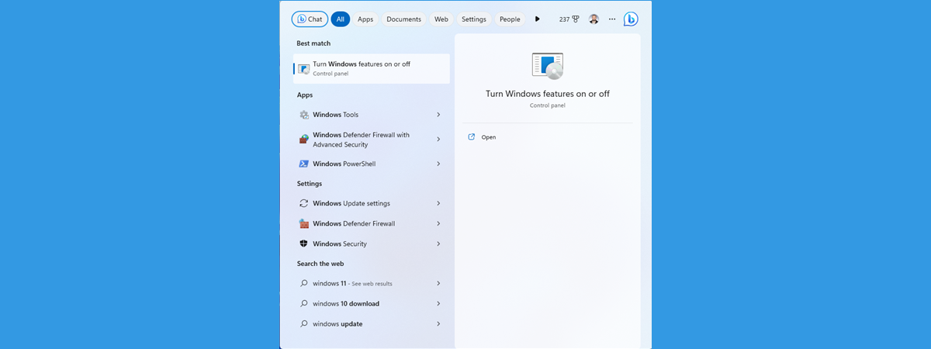The height and width of the screenshot is (349, 931).
Task: Open the three-dot more options menu
Action: coord(612,19)
